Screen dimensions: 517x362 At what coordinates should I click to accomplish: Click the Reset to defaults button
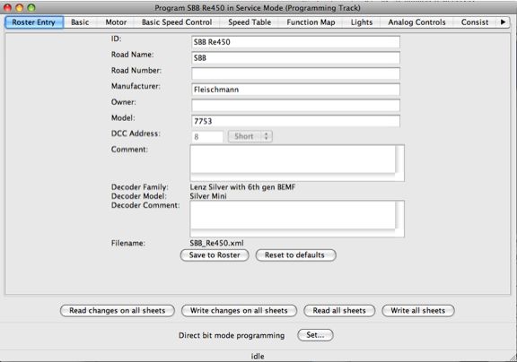pyautogui.click(x=296, y=255)
